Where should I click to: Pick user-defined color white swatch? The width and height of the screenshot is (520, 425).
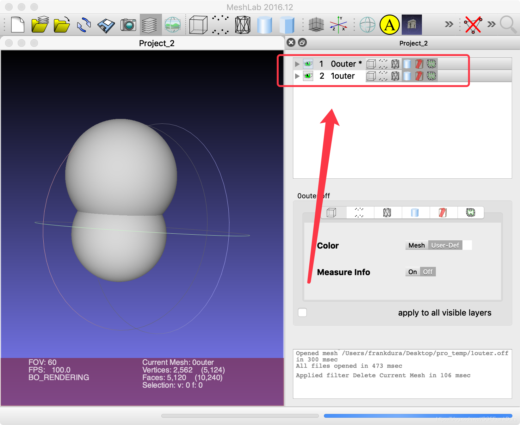click(x=467, y=245)
